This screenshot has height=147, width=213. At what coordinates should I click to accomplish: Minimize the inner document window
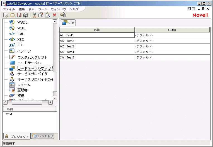point(199,9)
